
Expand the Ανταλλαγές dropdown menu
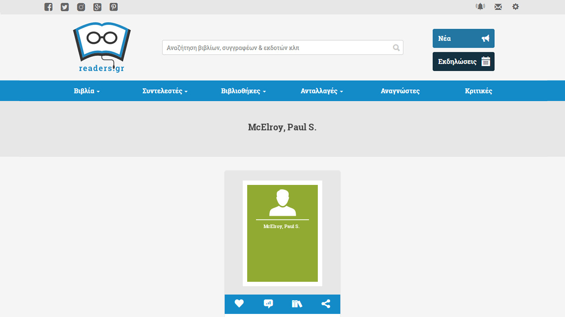pyautogui.click(x=322, y=91)
